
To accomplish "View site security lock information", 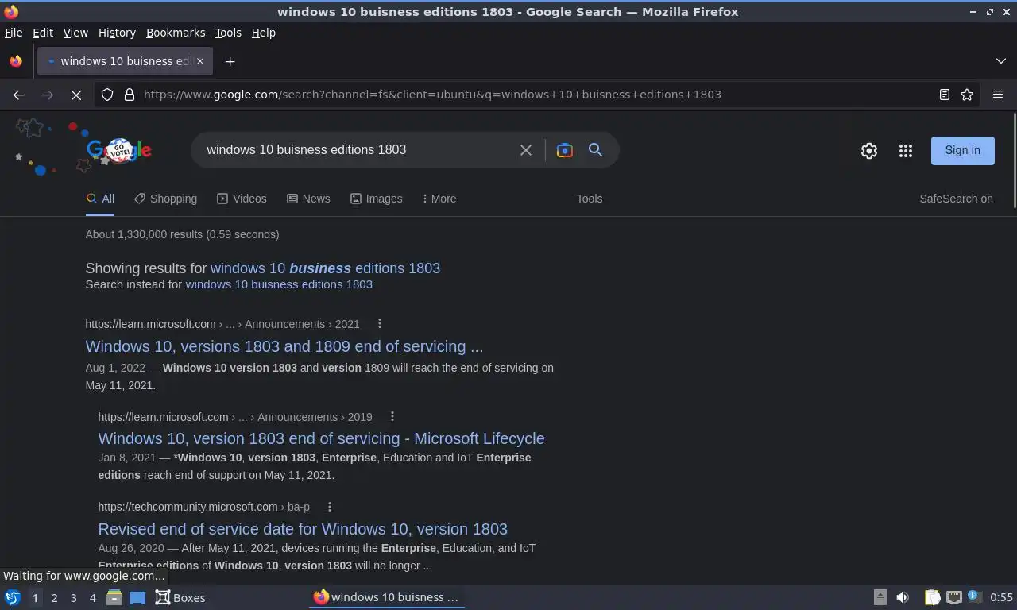I will pyautogui.click(x=130, y=95).
